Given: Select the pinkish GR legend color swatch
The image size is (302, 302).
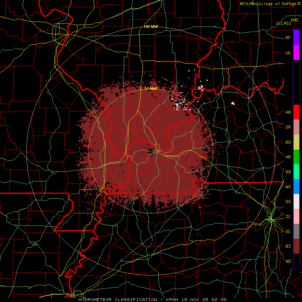Looking at the screenshot, I should 296,127.
